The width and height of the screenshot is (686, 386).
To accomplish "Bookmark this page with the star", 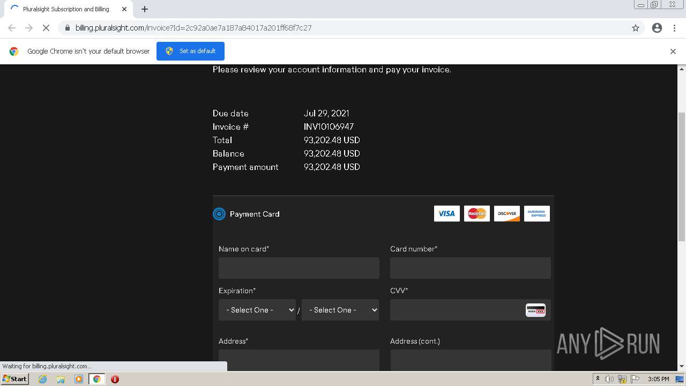I will [636, 28].
